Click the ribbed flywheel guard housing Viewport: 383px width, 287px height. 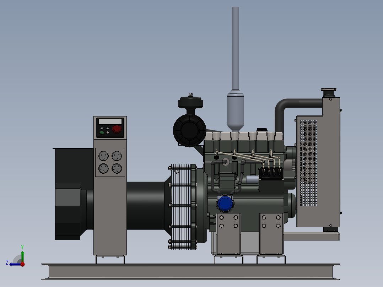[x=182, y=206]
